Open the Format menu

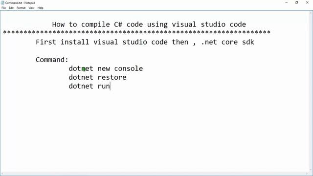pos(21,8)
